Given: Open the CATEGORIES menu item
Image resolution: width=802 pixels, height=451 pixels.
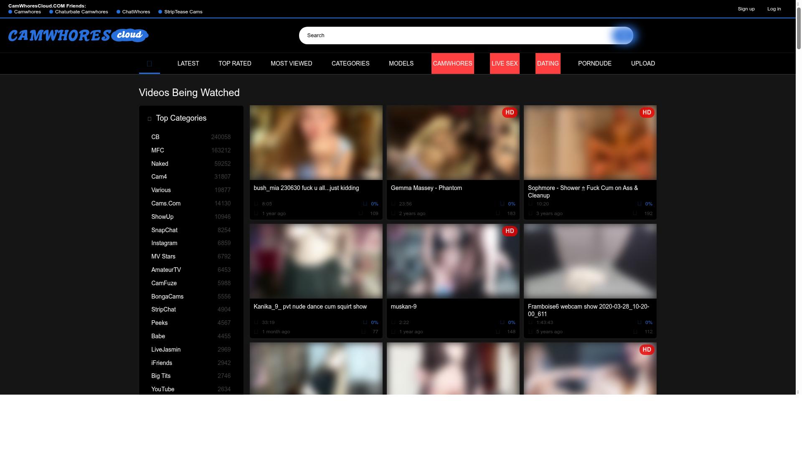Looking at the screenshot, I should (x=350, y=63).
